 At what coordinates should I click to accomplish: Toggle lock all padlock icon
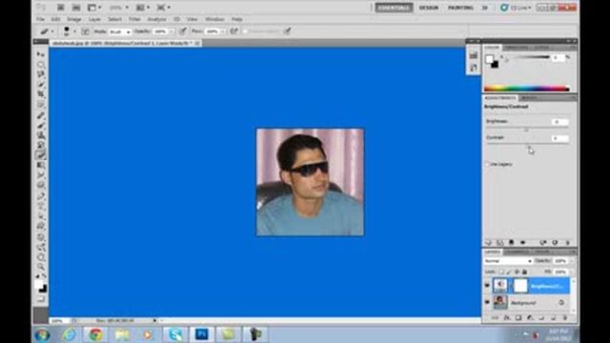tap(524, 272)
